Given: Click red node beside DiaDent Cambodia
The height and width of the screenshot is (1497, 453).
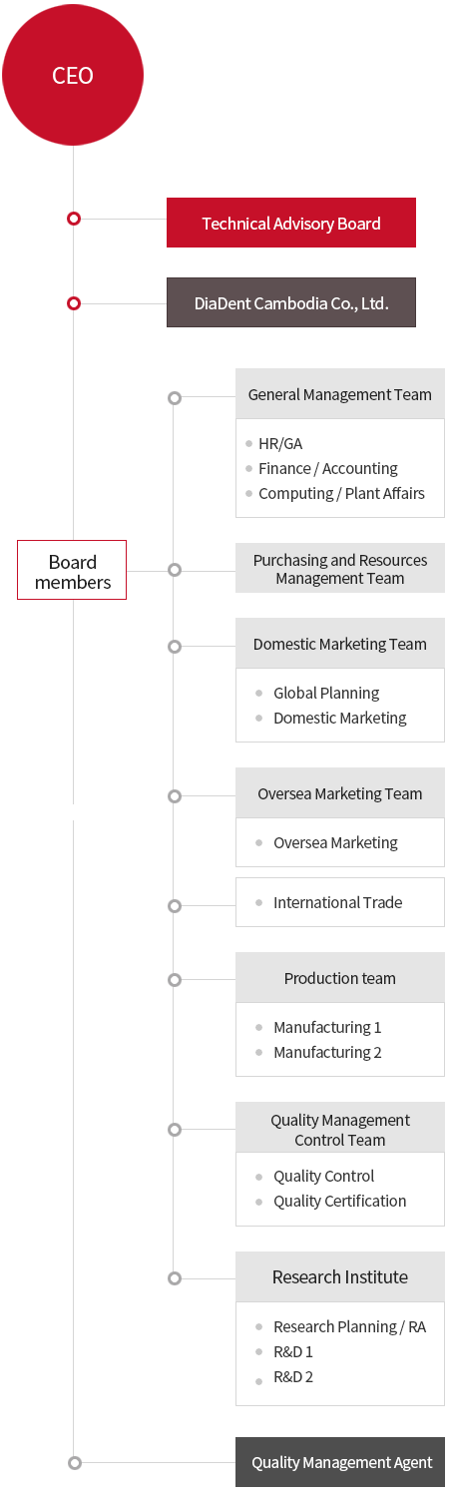Looking at the screenshot, I should click(x=73, y=303).
